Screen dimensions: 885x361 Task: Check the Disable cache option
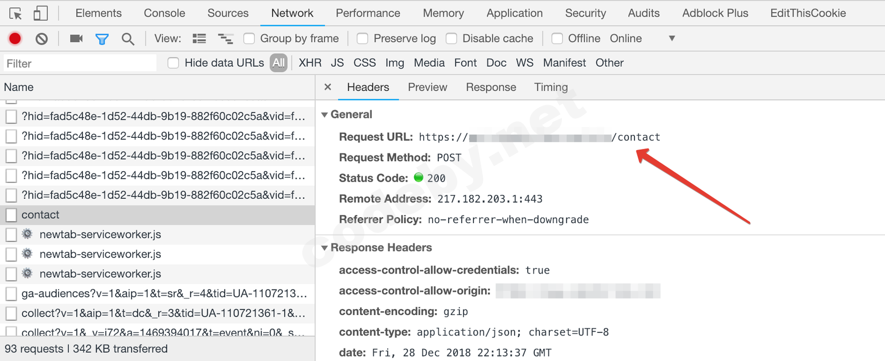451,39
